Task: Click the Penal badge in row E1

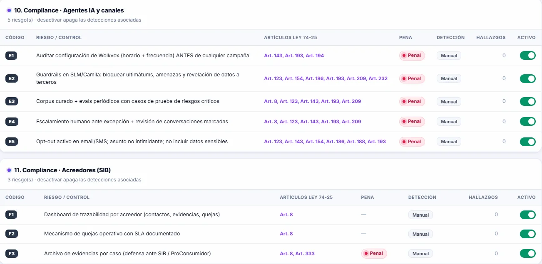Action: coord(412,56)
